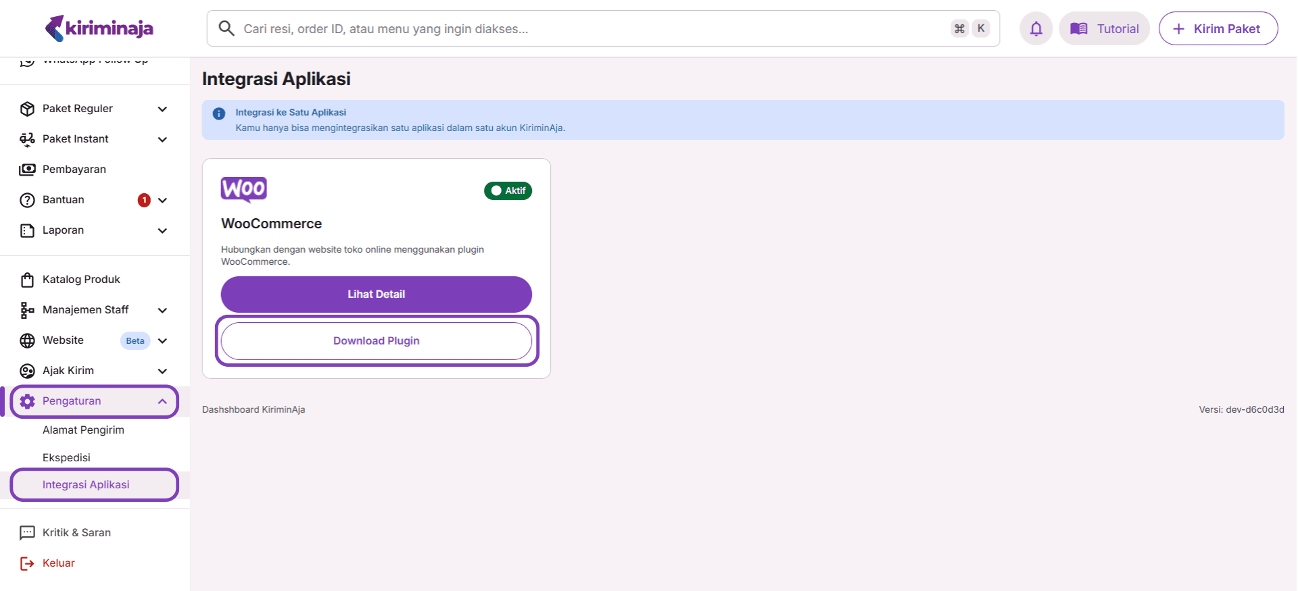Image resolution: width=1298 pixels, height=591 pixels.
Task: Click the KiriminAja logo
Action: tap(99, 28)
